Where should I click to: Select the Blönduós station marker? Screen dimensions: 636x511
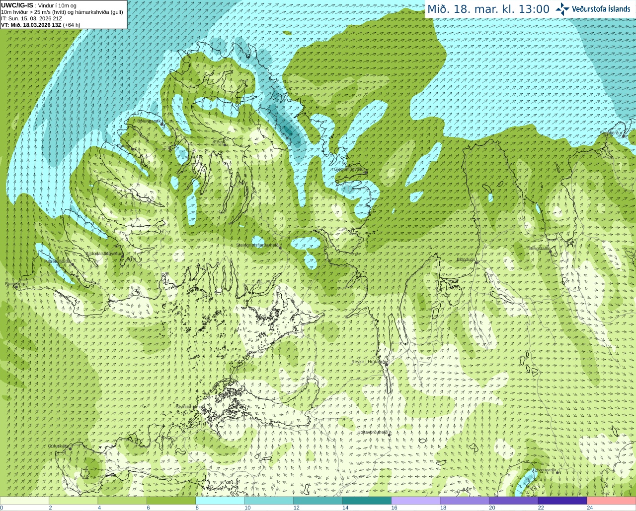[476, 263]
